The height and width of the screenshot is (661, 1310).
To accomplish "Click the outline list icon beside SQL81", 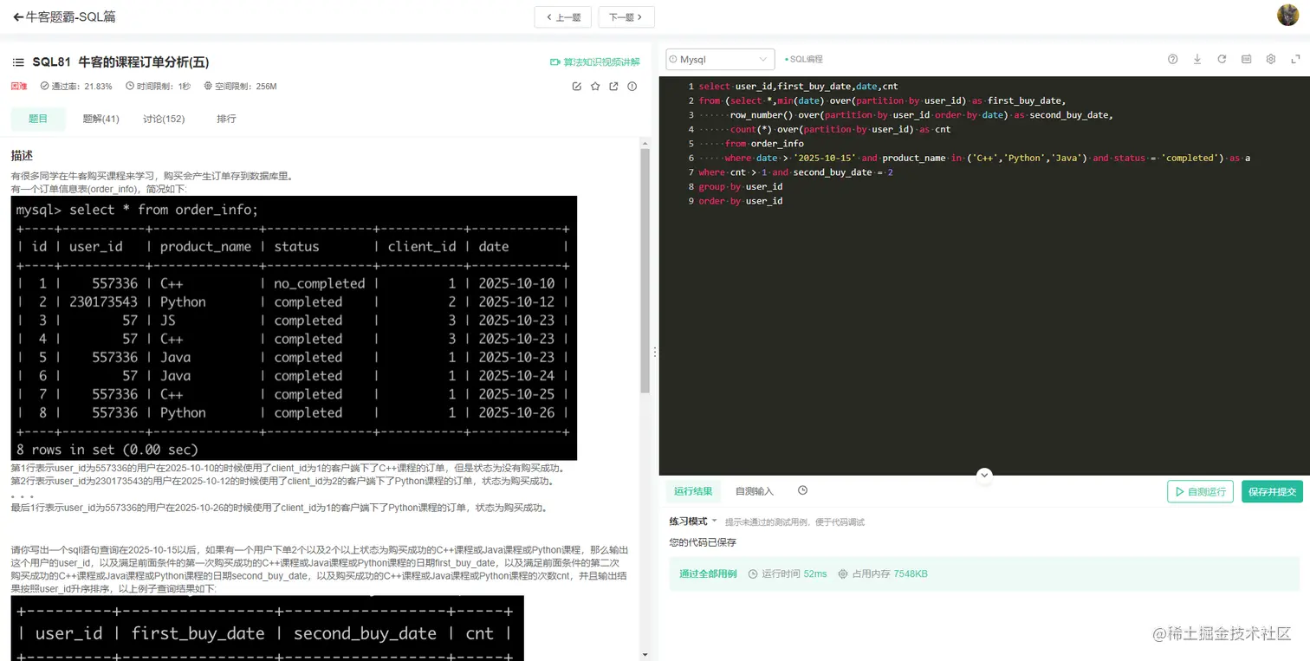I will (17, 61).
